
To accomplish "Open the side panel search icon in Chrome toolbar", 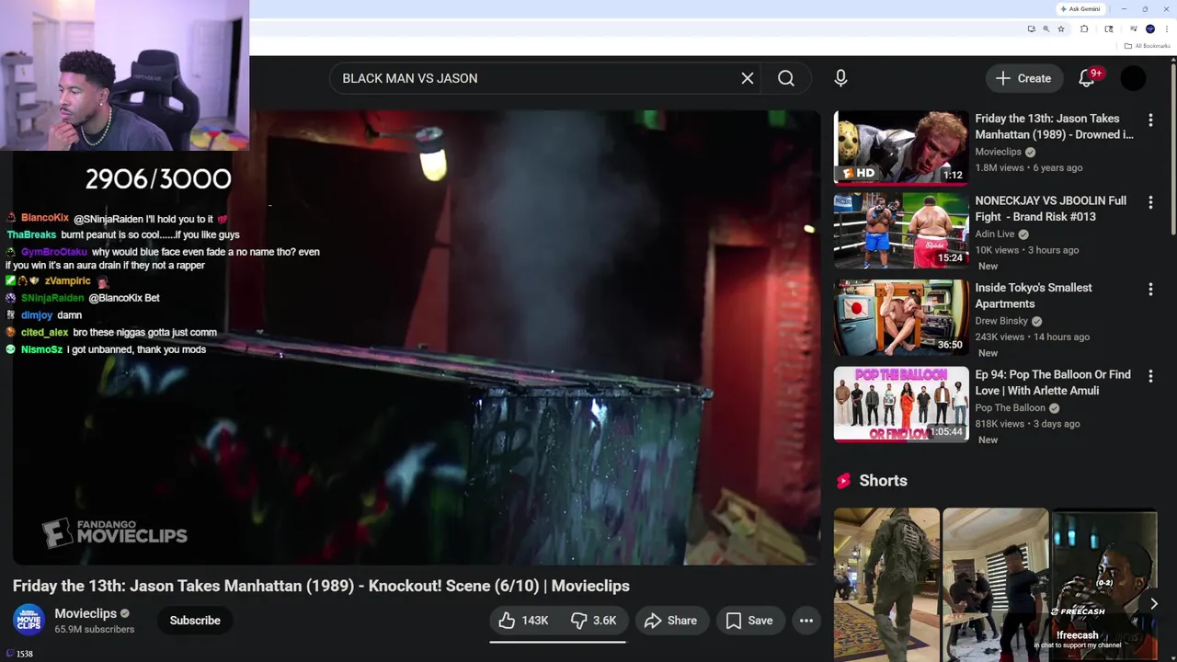I will pos(1109,29).
